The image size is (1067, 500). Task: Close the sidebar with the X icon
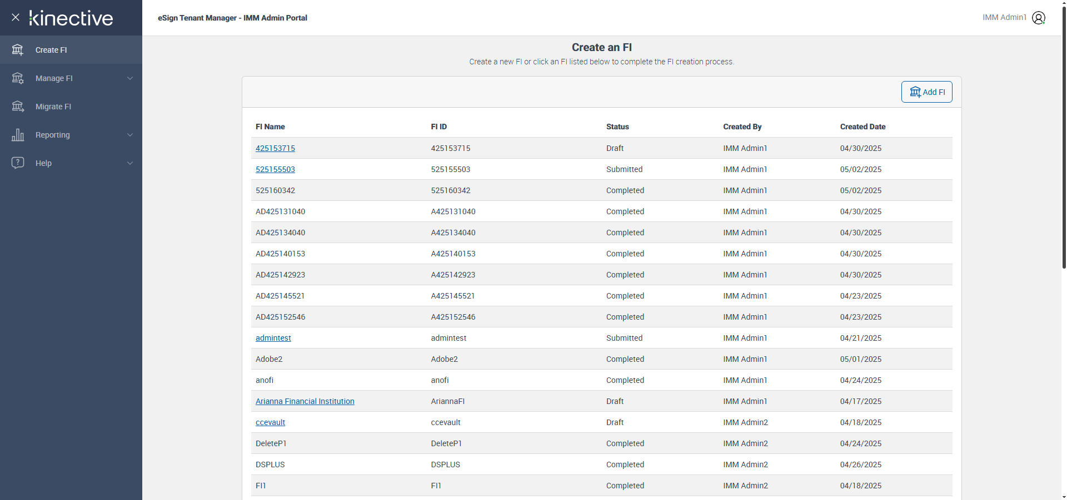tap(16, 17)
